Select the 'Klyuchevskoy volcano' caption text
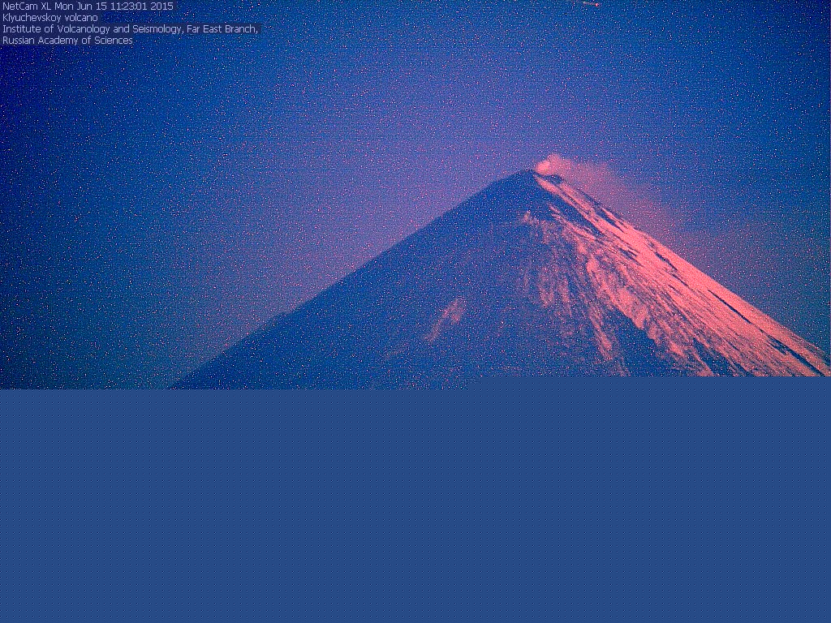The width and height of the screenshot is (831, 623). (50, 18)
